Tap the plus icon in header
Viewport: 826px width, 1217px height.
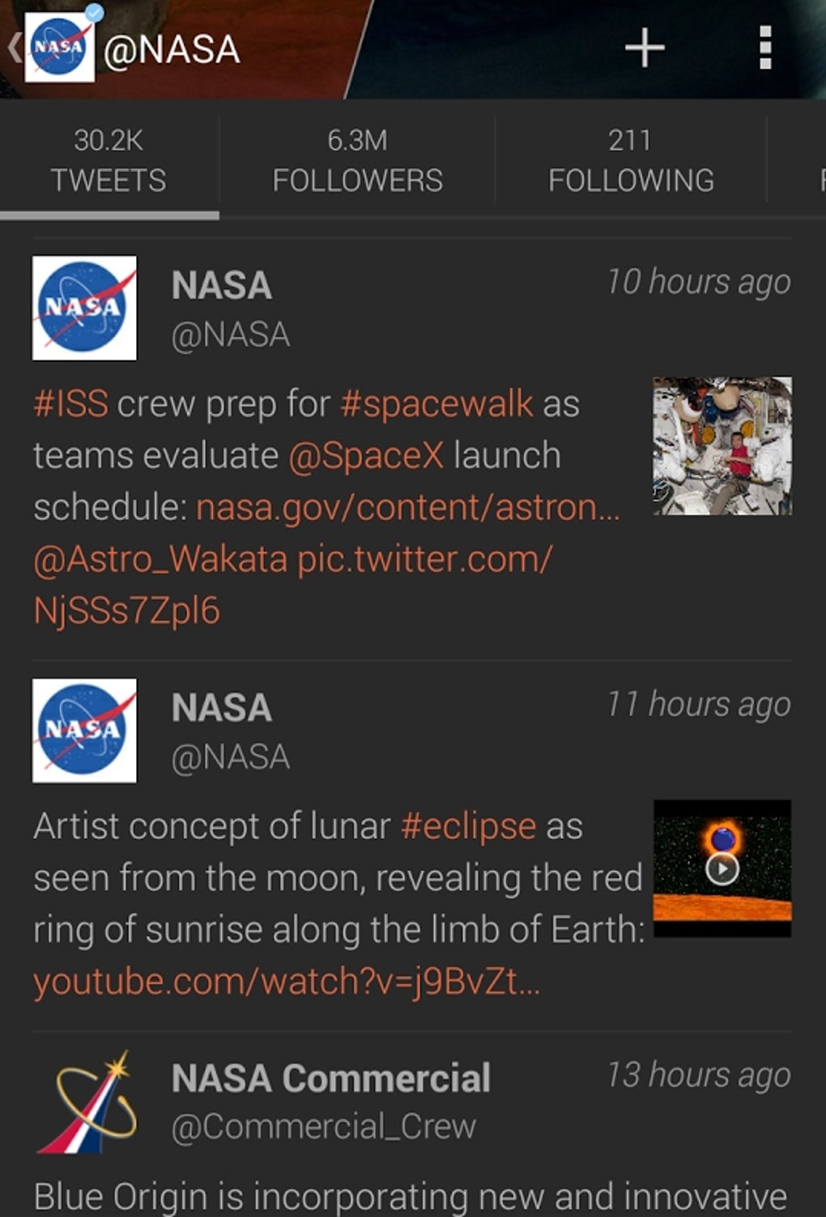coord(645,48)
